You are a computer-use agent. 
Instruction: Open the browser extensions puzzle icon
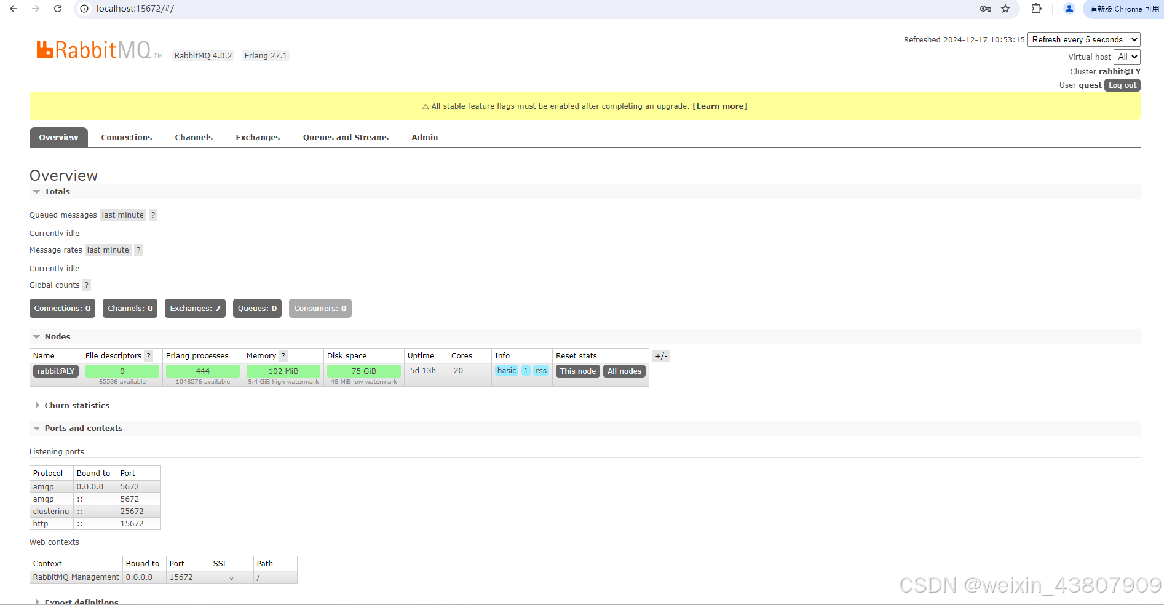(x=1037, y=9)
